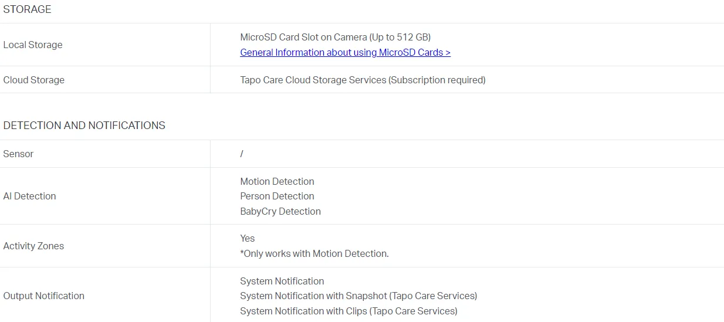
Task: Open General Information about using MicroSD Cards link
Action: (345, 52)
